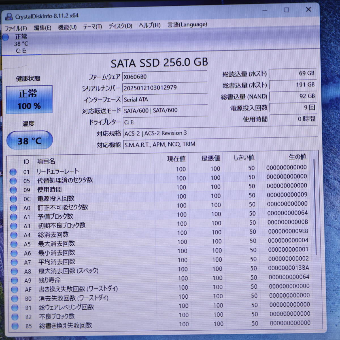Screen dimensions: 340x340
Task: Select the 電源投入回数 row text
Action: click(56, 198)
